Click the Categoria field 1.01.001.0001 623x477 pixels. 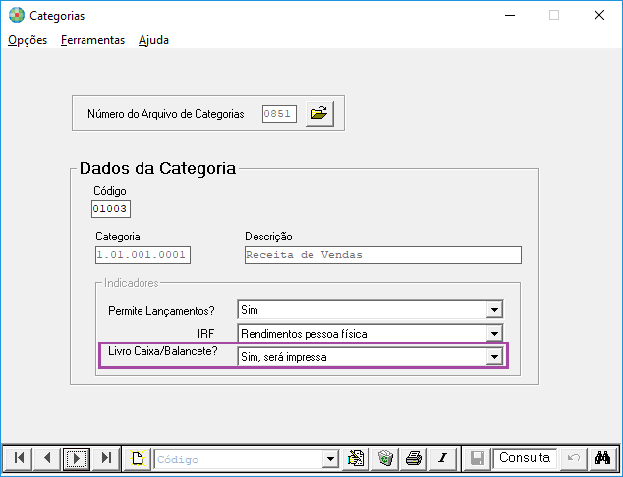pos(142,255)
